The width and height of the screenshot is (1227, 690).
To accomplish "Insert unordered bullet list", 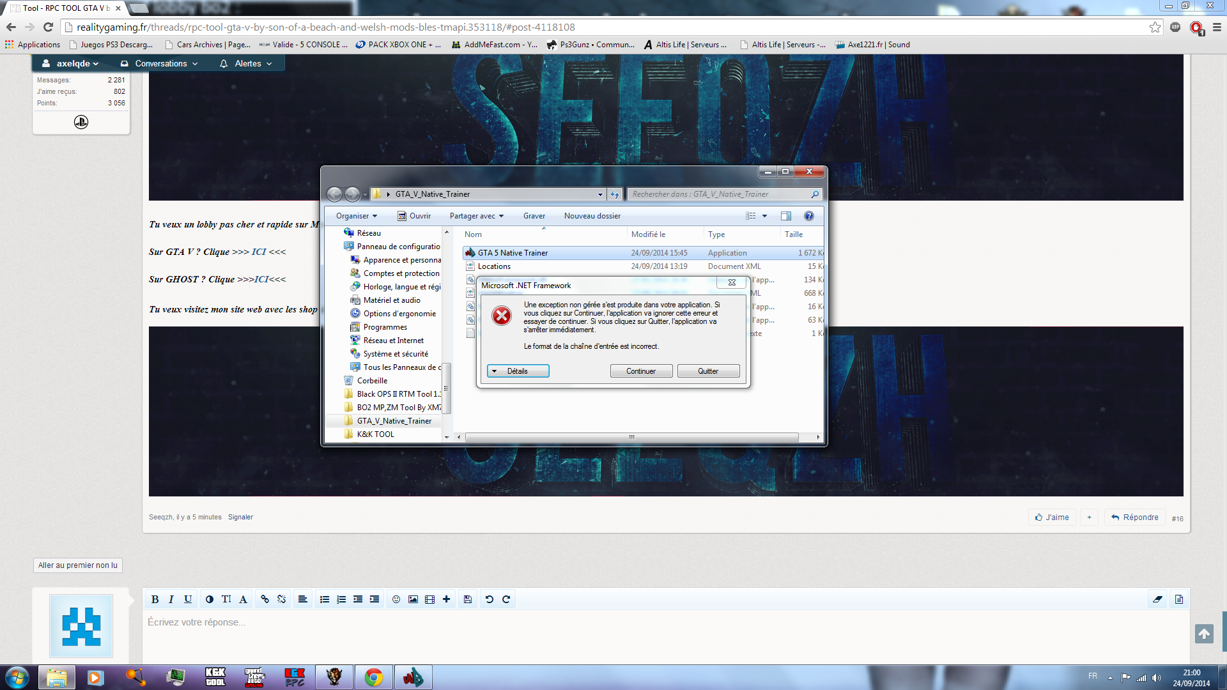I will tap(325, 599).
